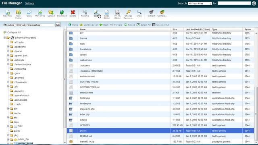Navigate Forward in file list
The height and width of the screenshot is (145, 258).
click(117, 25)
